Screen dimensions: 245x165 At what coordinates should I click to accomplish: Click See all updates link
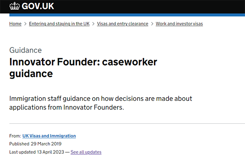point(86,152)
